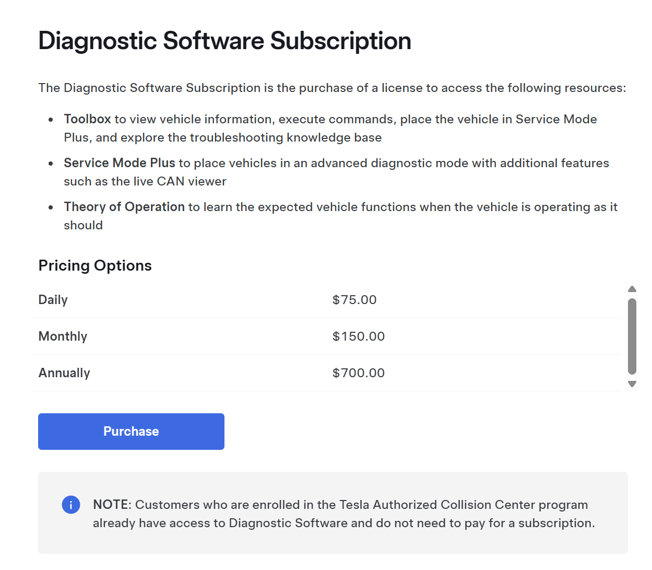The image size is (652, 570).
Task: Click the Diagnostic Software Subscription heading
Action: 224,41
